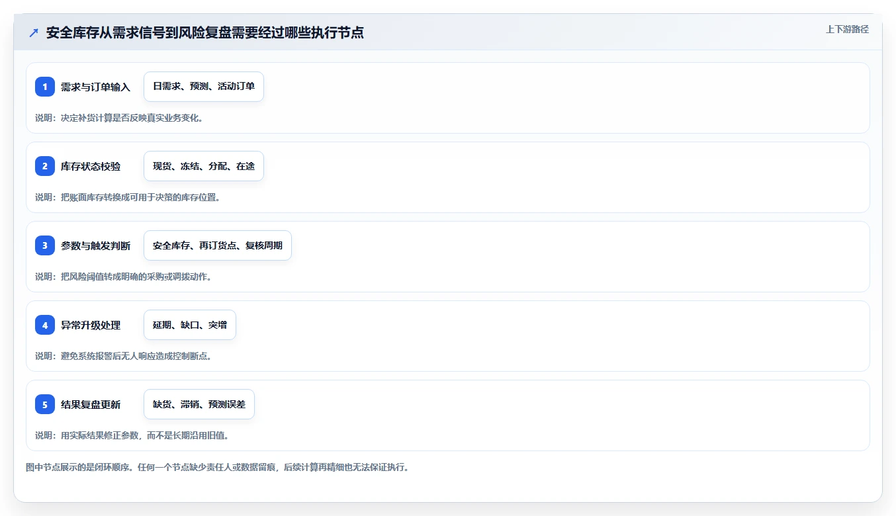Select the 异常升级处理 node label
This screenshot has height=516, width=896.
point(91,325)
